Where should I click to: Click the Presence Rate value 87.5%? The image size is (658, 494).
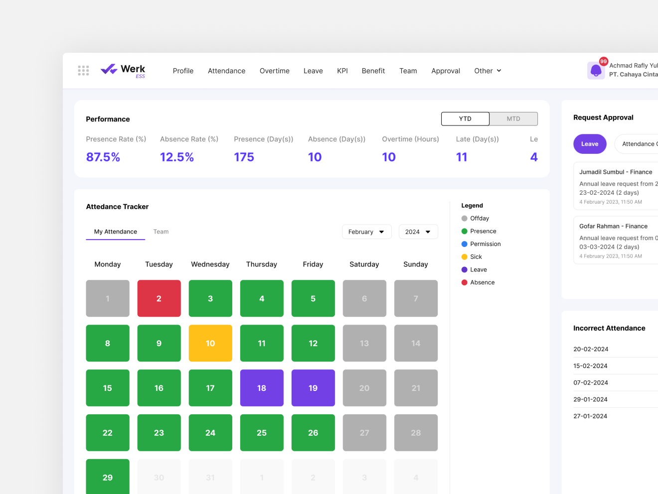(103, 157)
